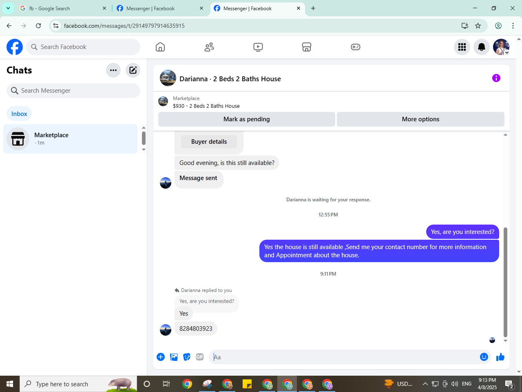Image resolution: width=522 pixels, height=392 pixels.
Task: Open the Video (Watch) icon
Action: (x=258, y=47)
